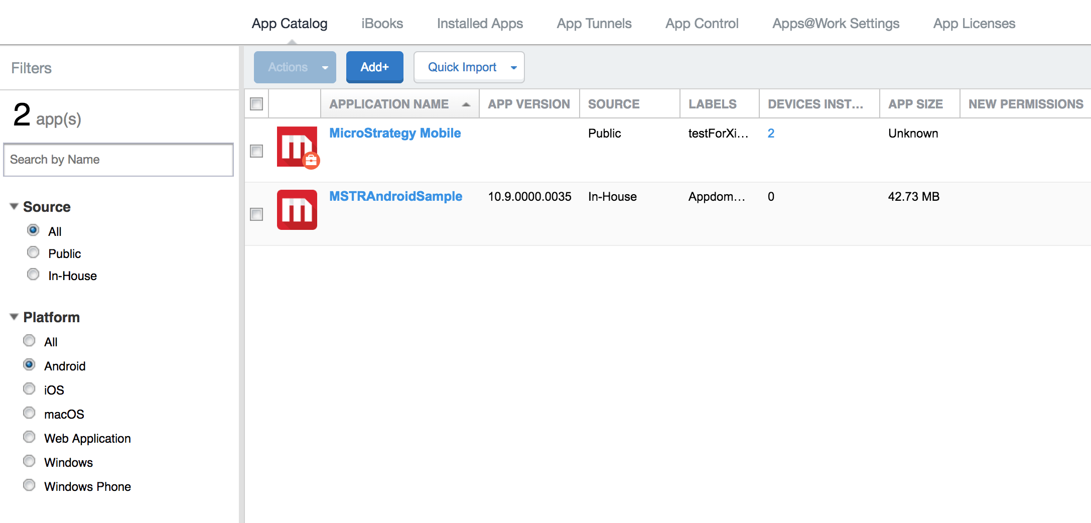The image size is (1091, 523).
Task: Sort by the Source column header
Action: 629,104
